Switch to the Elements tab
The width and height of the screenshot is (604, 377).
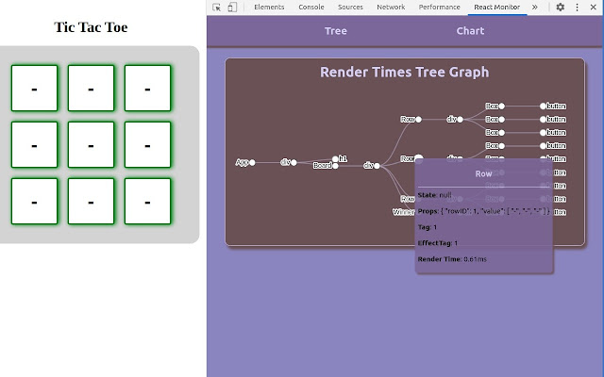[269, 7]
